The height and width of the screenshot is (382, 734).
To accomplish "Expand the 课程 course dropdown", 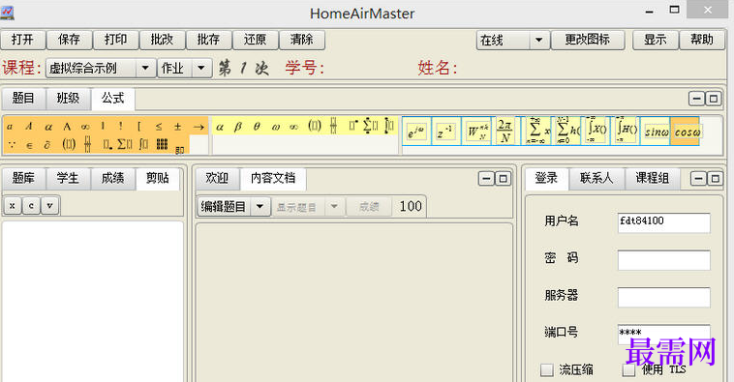I will point(145,68).
